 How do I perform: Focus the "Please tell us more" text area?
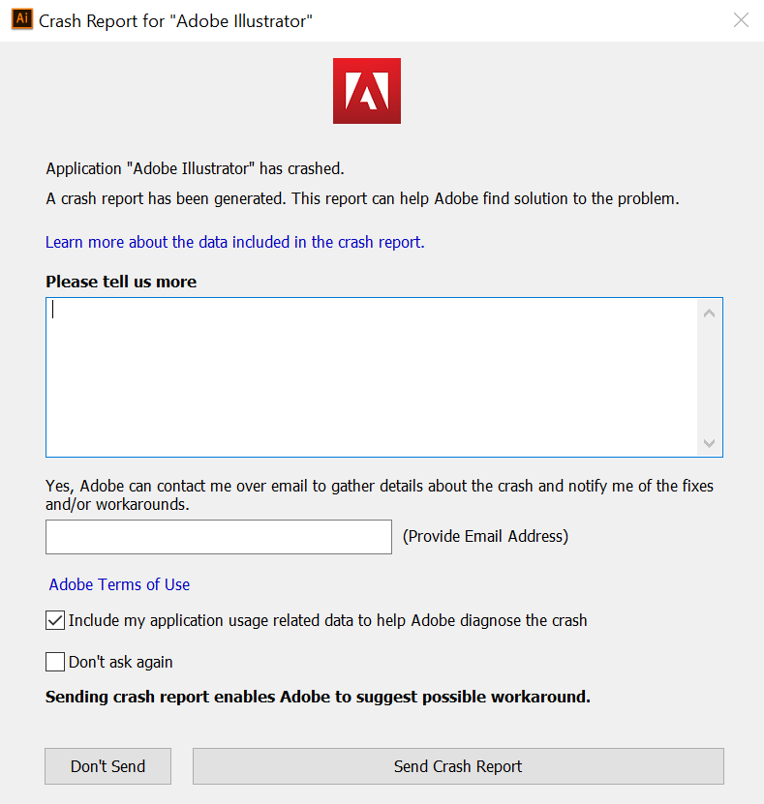[x=372, y=377]
